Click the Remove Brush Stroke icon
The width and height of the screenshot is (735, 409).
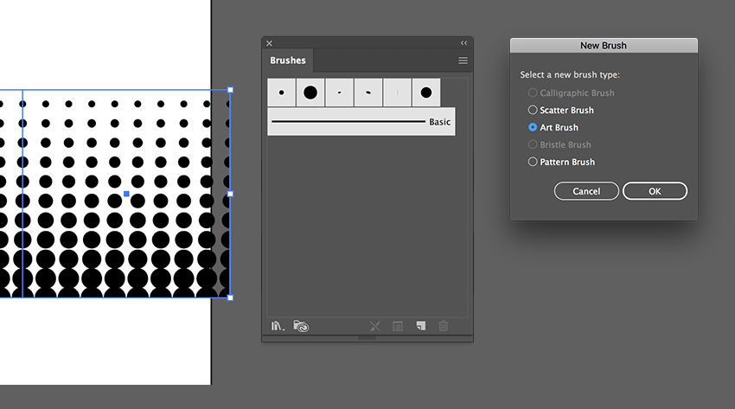[374, 326]
